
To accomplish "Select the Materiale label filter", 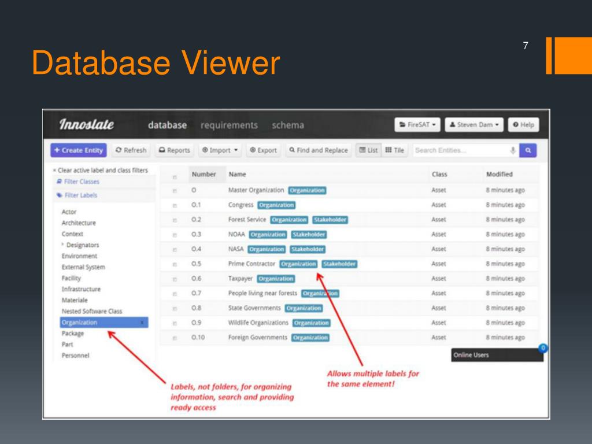I will tap(75, 300).
